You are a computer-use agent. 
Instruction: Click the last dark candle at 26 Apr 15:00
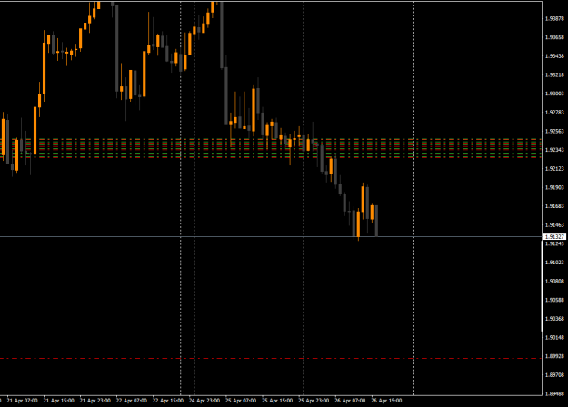(x=377, y=221)
